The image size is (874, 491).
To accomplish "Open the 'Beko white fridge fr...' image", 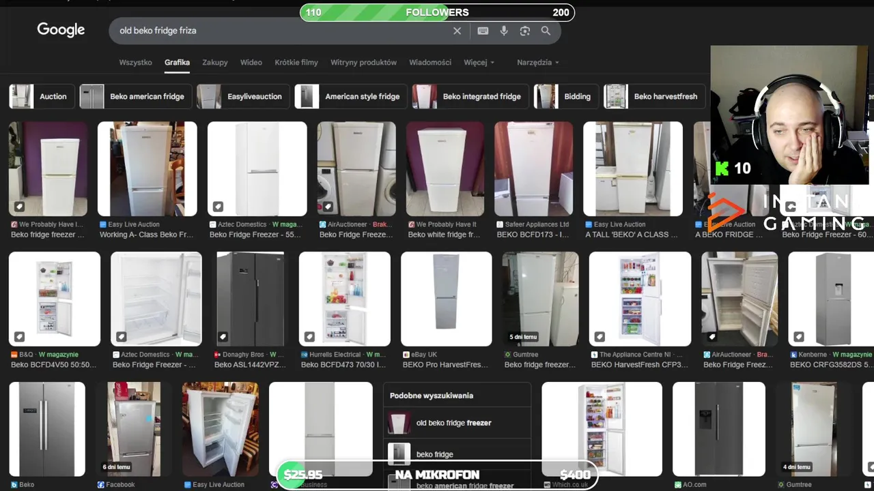I will [445, 169].
